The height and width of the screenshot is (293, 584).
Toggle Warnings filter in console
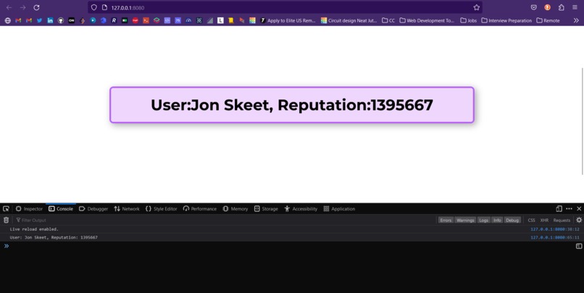point(465,220)
